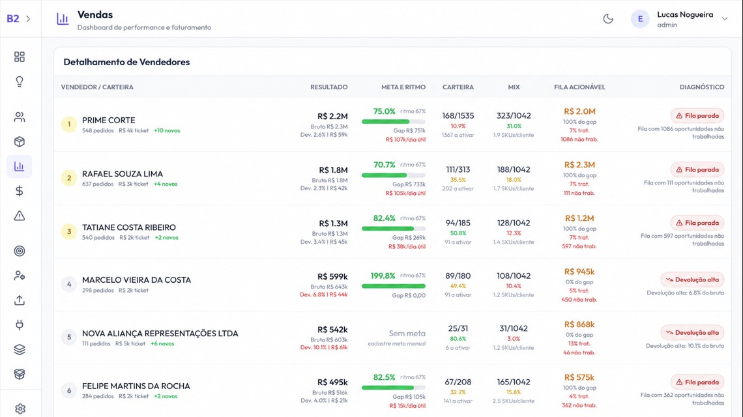Click the 323/1042 mix value
The height and width of the screenshot is (417, 743).
click(x=514, y=115)
